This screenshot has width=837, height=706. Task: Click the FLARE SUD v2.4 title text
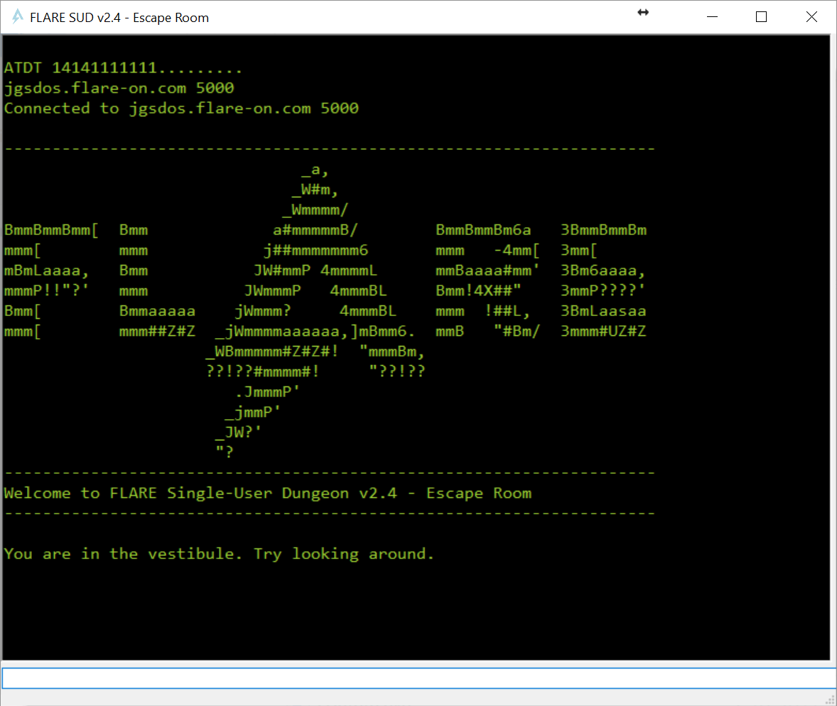118,17
